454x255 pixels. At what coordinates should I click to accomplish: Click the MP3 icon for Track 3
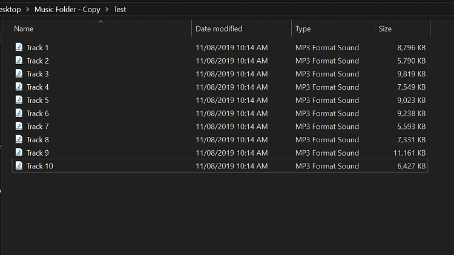click(19, 74)
